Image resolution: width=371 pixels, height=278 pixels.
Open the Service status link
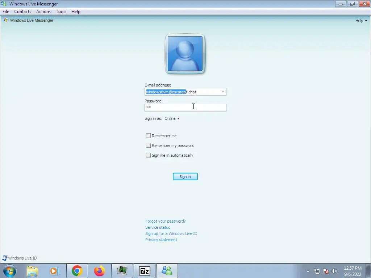tap(158, 227)
